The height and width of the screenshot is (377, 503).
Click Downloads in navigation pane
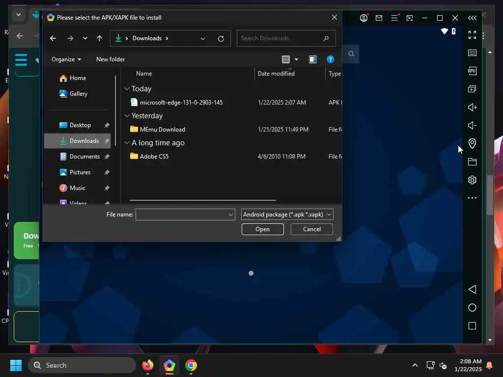[77, 141]
